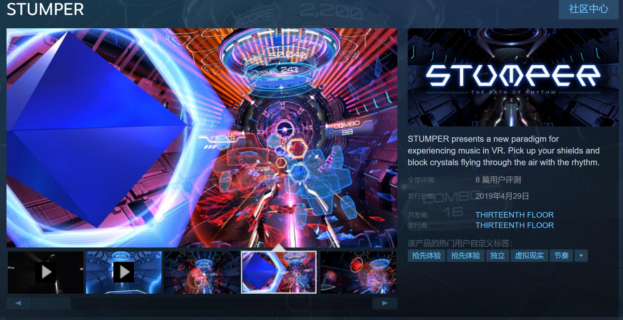
Task: Click the right scroll arrow under thumbnails
Action: coord(385,303)
